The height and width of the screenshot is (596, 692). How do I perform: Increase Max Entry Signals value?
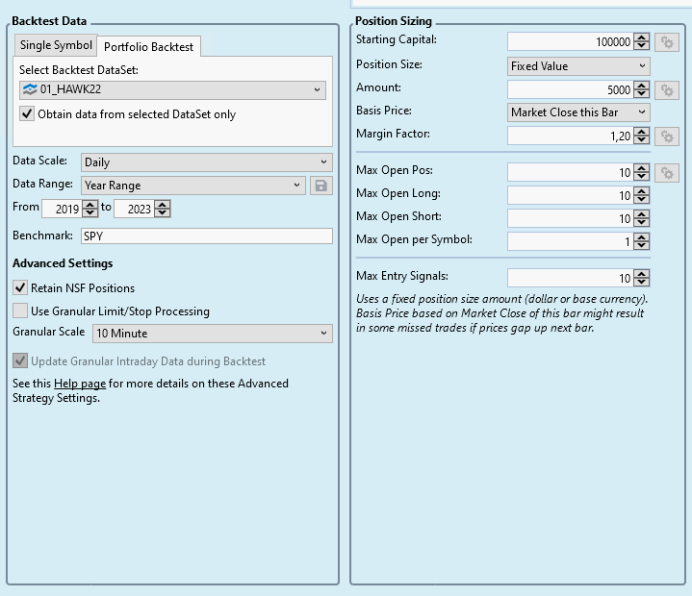pos(642,274)
